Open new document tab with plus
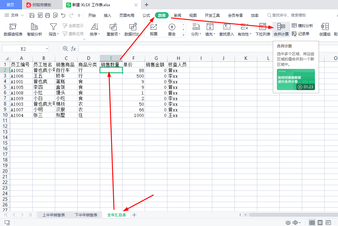Image resolution: width=338 pixels, height=226 pixels. click(146, 5)
